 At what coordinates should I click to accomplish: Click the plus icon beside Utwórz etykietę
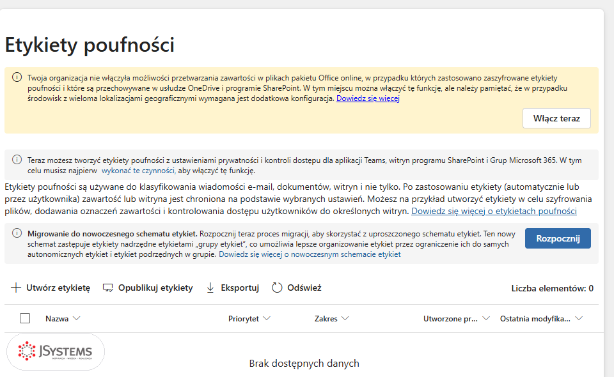15,288
